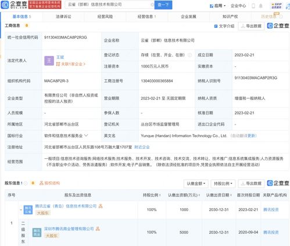Click orange badge beside 股东信息 heading
The image size is (290, 246).
tap(33, 183)
